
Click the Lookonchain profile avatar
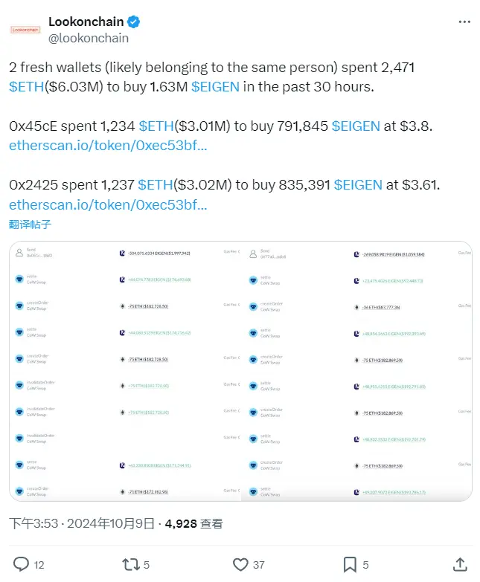[26, 30]
